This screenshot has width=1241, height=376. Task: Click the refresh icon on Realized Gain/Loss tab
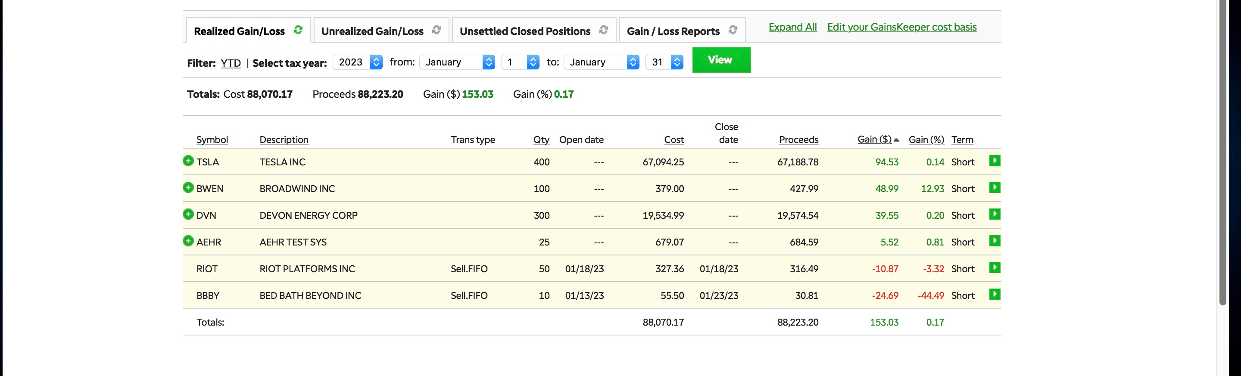tap(298, 30)
